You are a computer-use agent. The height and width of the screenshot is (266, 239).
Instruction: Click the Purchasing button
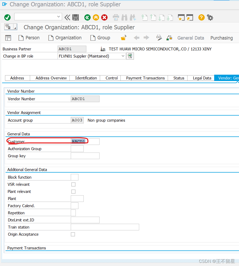coord(222,38)
